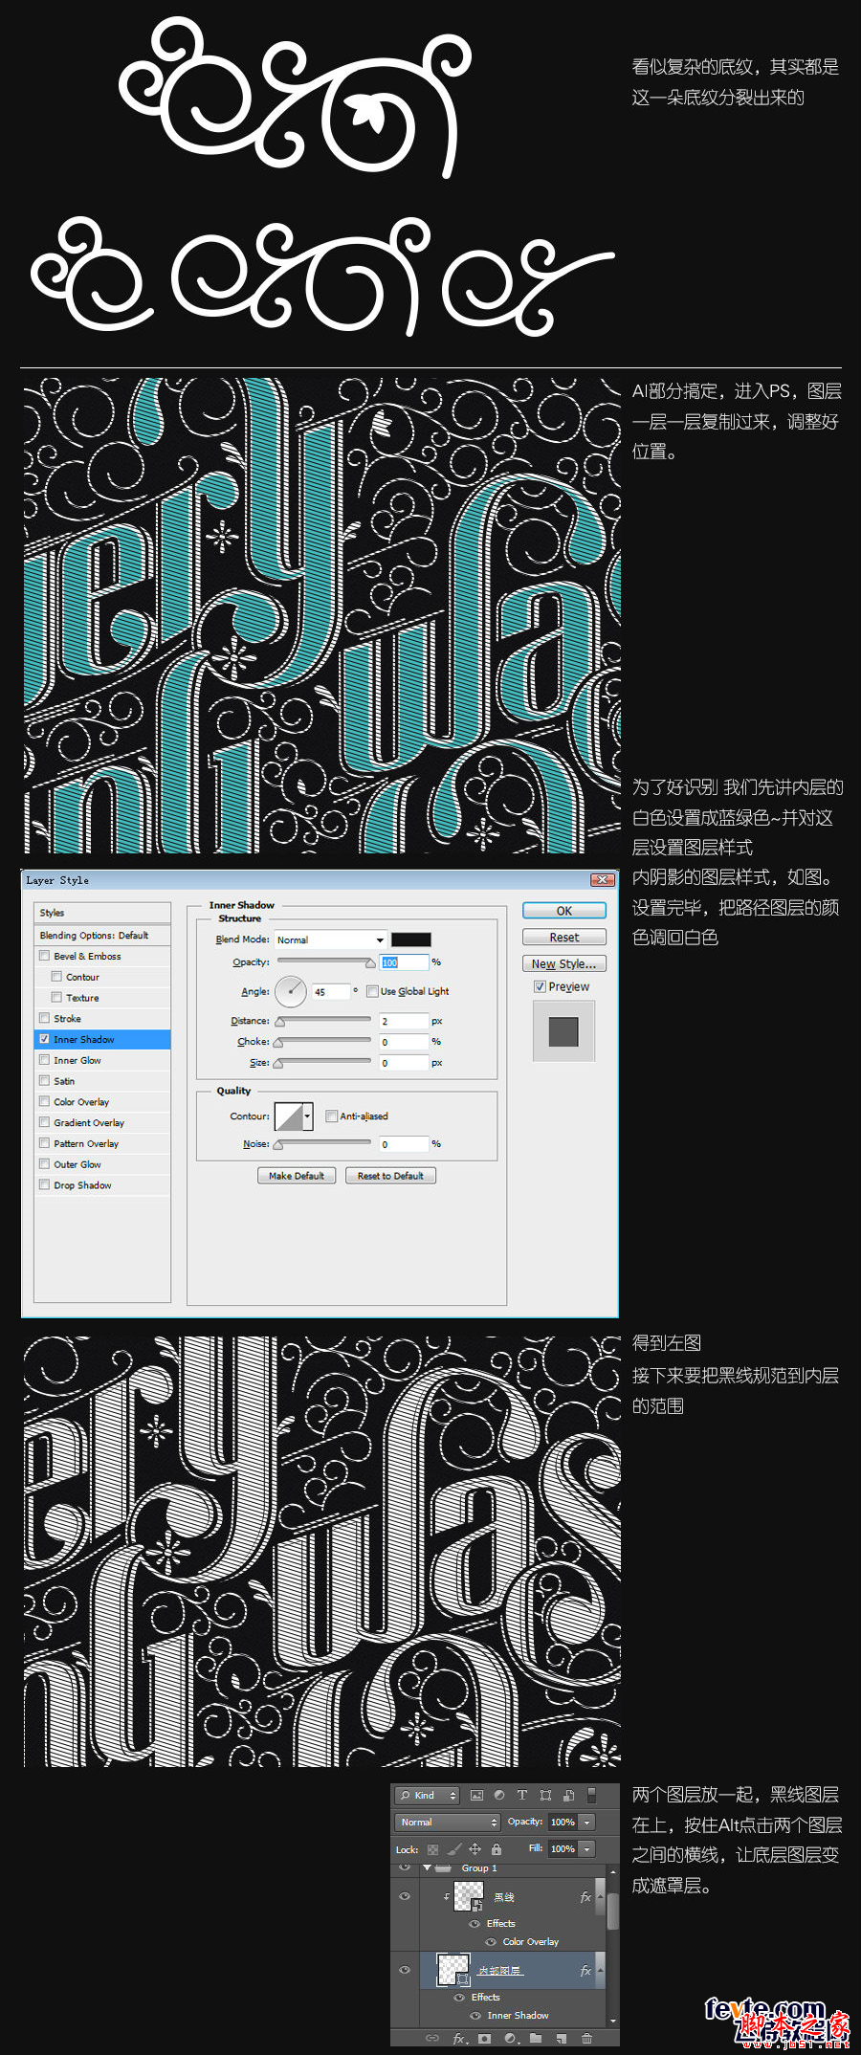
Task: Open the Fill percentage dropdown
Action: click(x=587, y=1849)
